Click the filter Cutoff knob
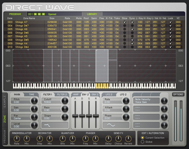 65,101
